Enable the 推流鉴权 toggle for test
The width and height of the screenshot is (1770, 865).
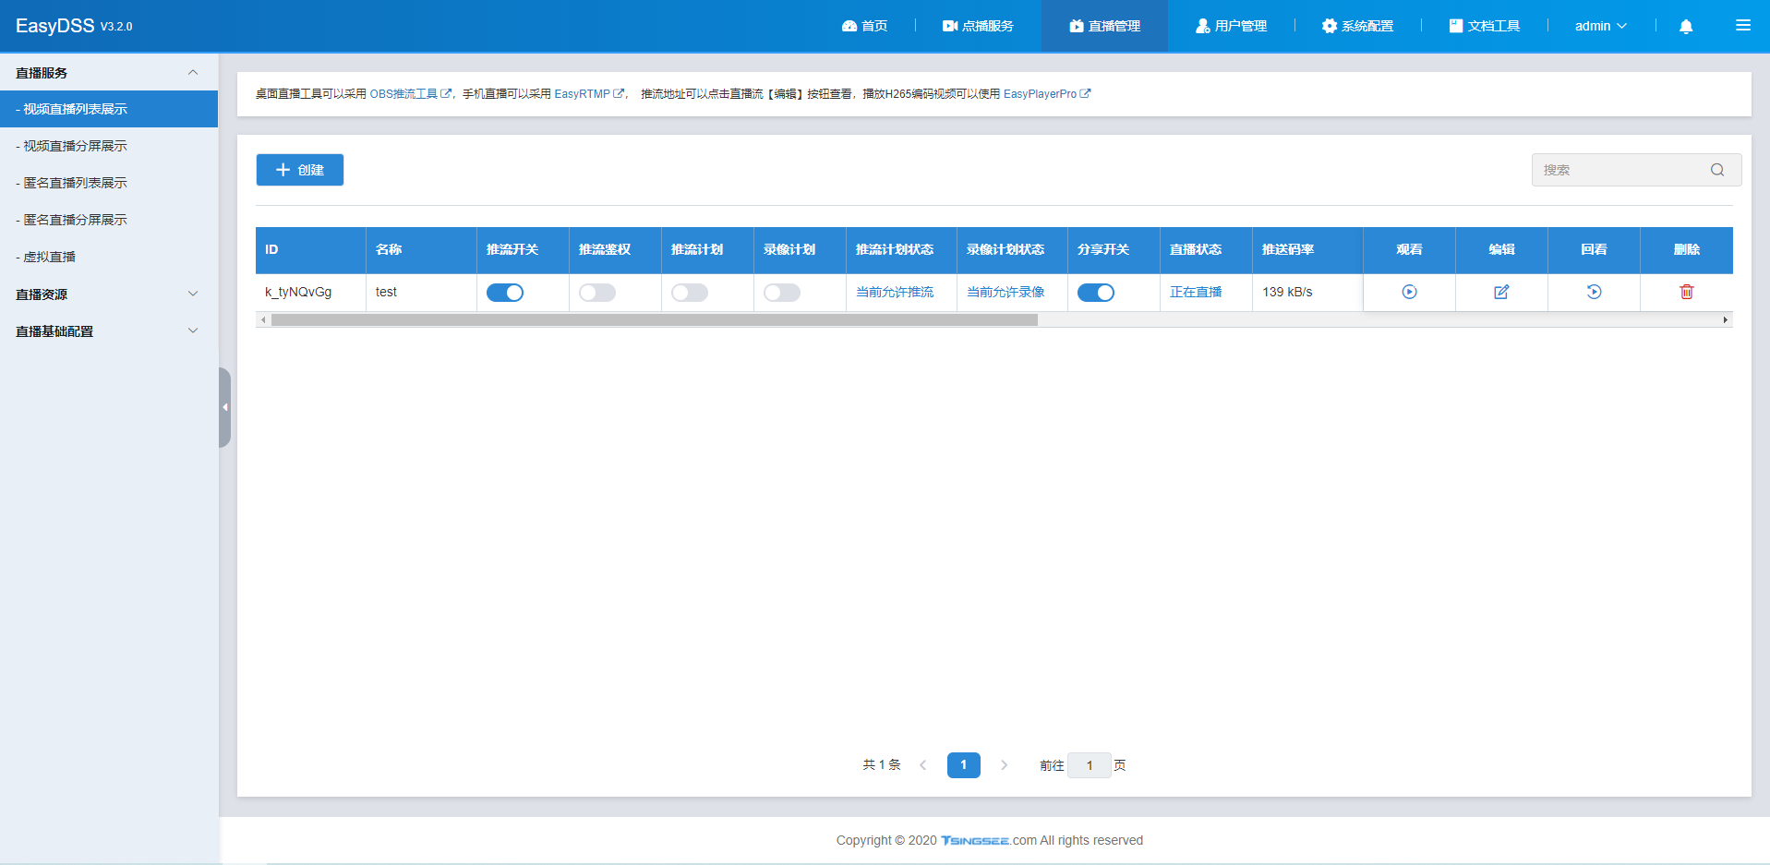click(x=597, y=293)
